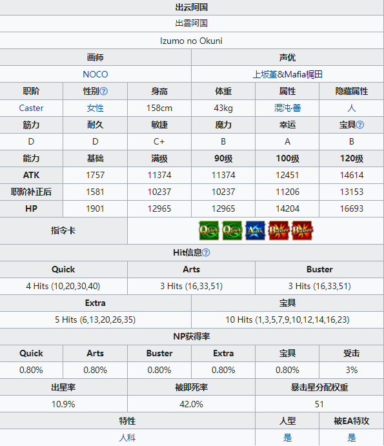Viewport: 384px width, 446px height.
Task: Open the 上坂堇&Mafia梶田 voice actor link
Action: click(288, 74)
